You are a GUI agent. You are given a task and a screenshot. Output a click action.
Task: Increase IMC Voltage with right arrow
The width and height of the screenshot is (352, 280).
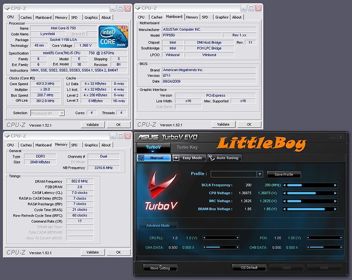(335, 201)
